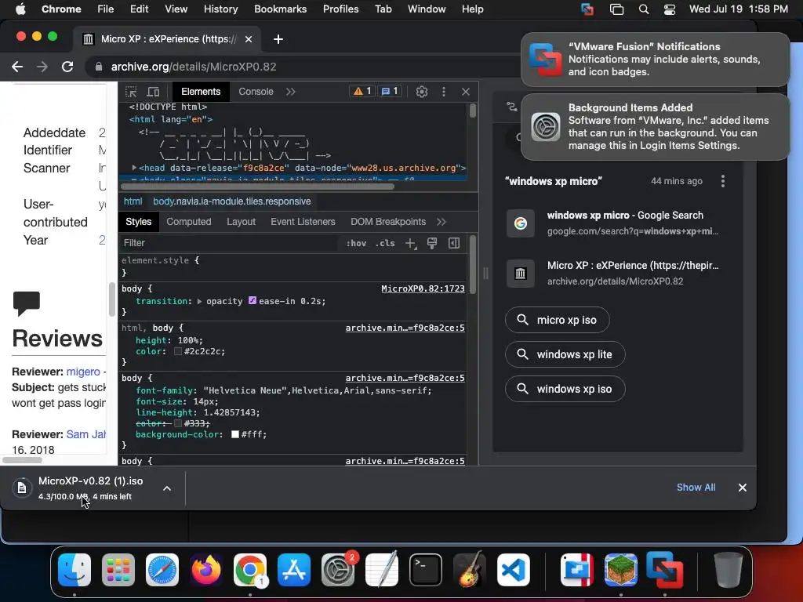Select the html breadcrumb
This screenshot has height=602, width=803.
(133, 201)
